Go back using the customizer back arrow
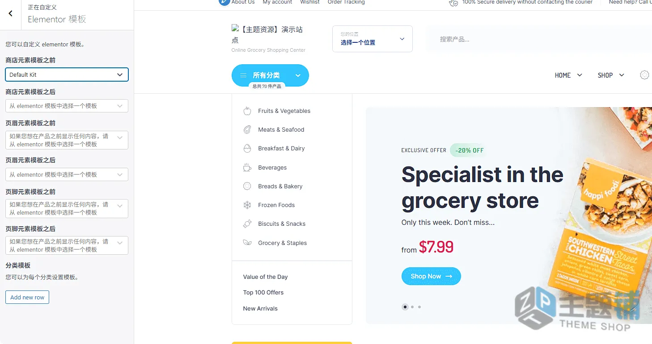This screenshot has height=344, width=652. point(11,13)
